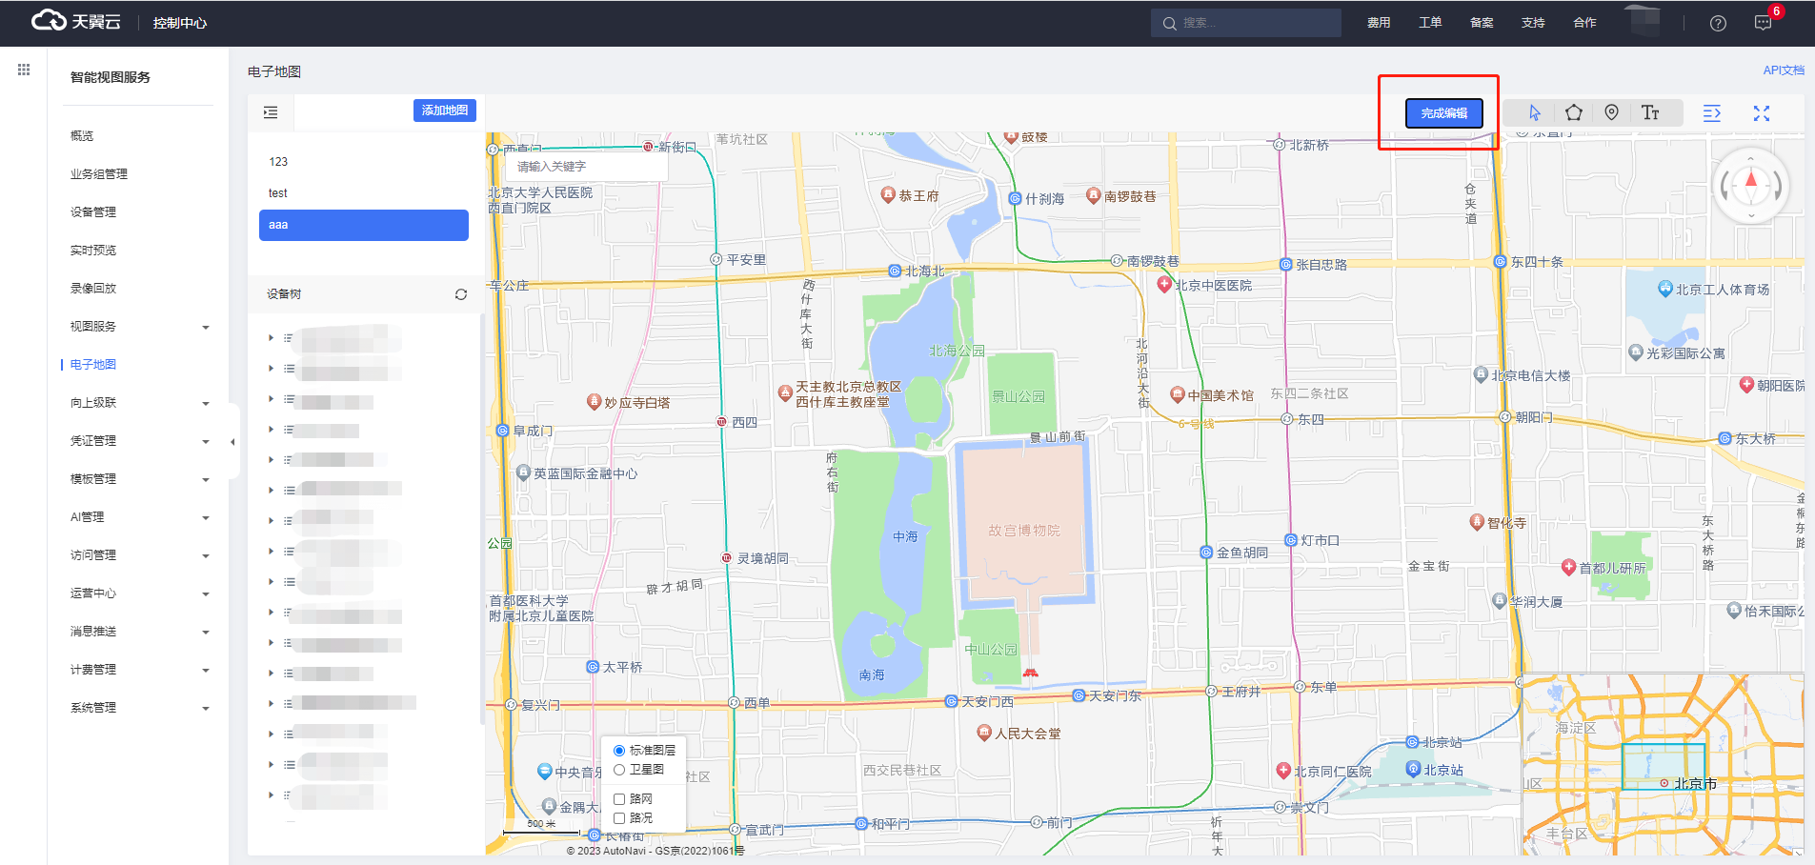Collapse the map list panel icon
This screenshot has height=865, width=1815.
coord(271,112)
